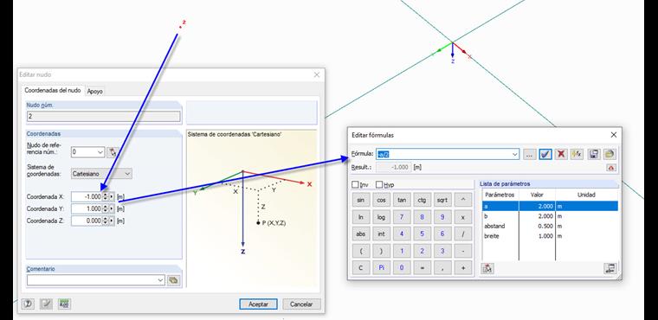Insert the abs function
The width and height of the screenshot is (658, 320).
[x=360, y=234]
